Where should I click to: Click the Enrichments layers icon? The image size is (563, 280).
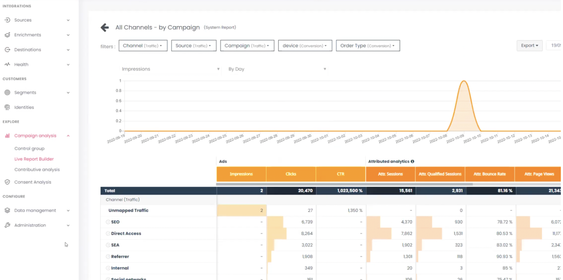[x=7, y=35]
